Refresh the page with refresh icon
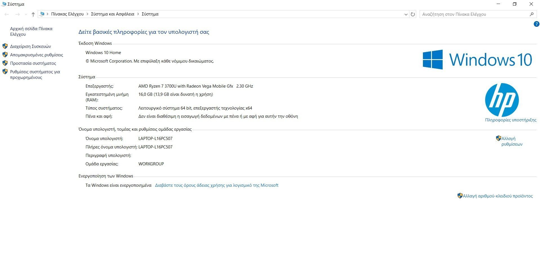This screenshot has width=540, height=269. coord(413,14)
